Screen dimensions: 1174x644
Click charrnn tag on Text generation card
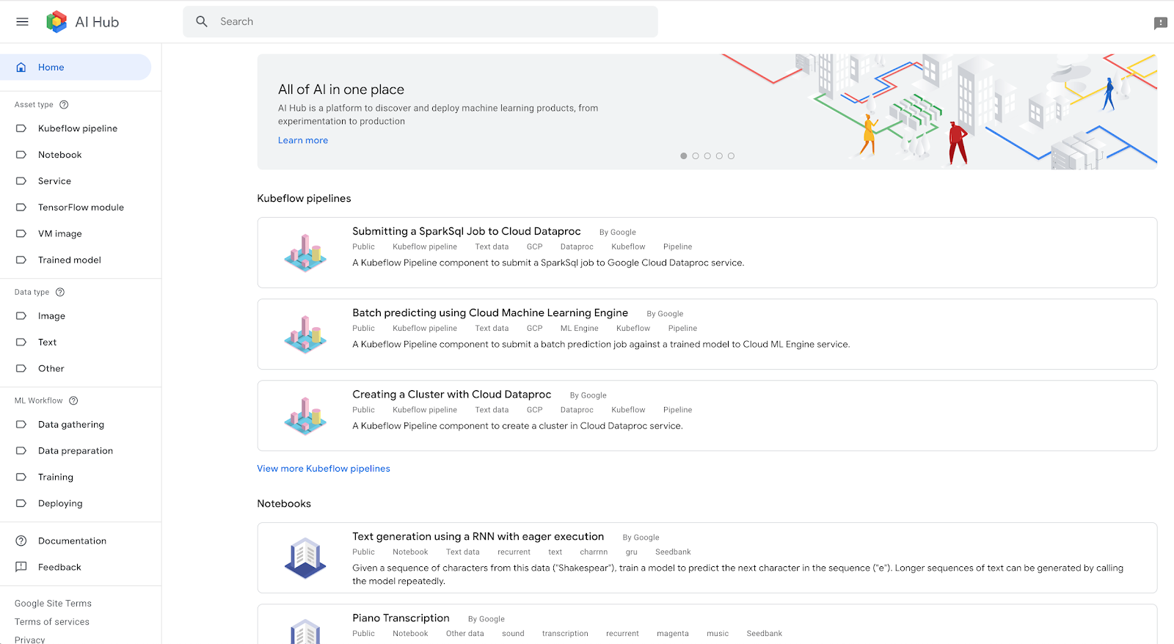[x=594, y=552]
